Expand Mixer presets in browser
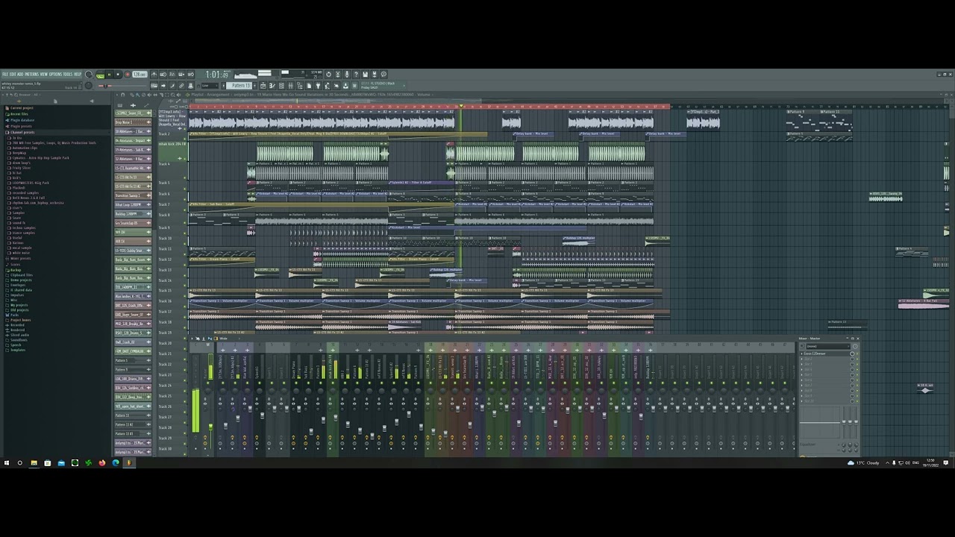955x537 pixels. [x=20, y=258]
